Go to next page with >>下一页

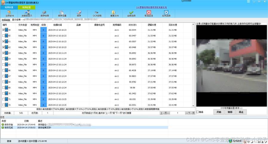[190, 113]
